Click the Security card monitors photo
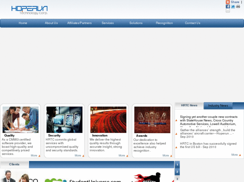The width and height of the screenshot is (244, 182). (x=64, y=120)
